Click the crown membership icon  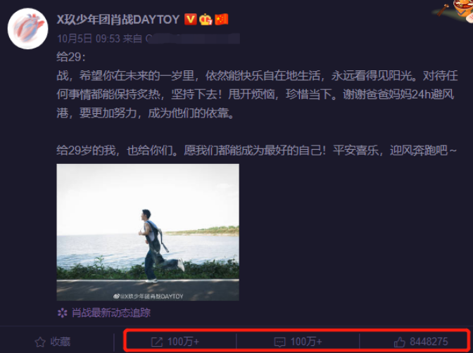pos(206,20)
